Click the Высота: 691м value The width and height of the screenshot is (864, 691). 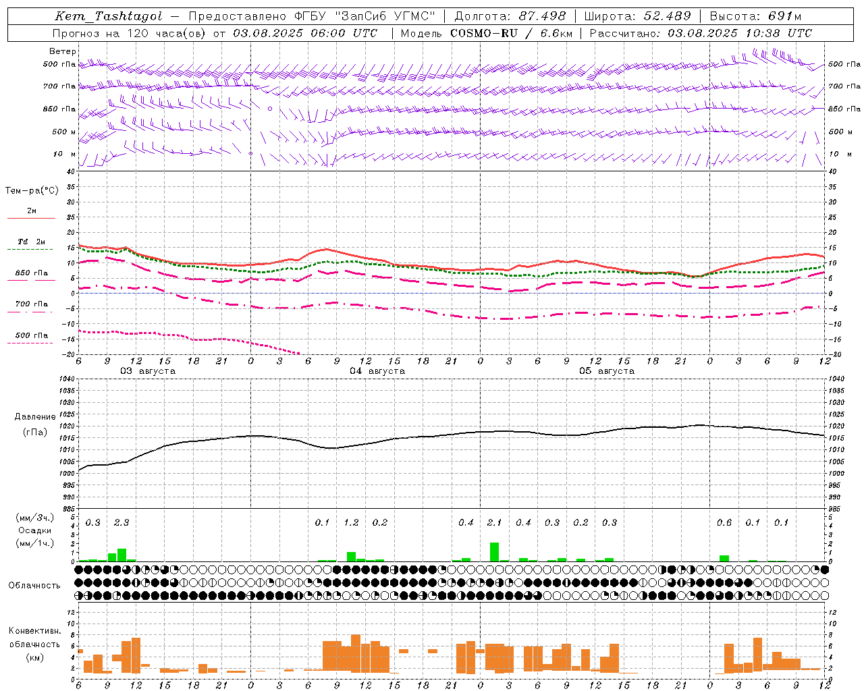(756, 16)
